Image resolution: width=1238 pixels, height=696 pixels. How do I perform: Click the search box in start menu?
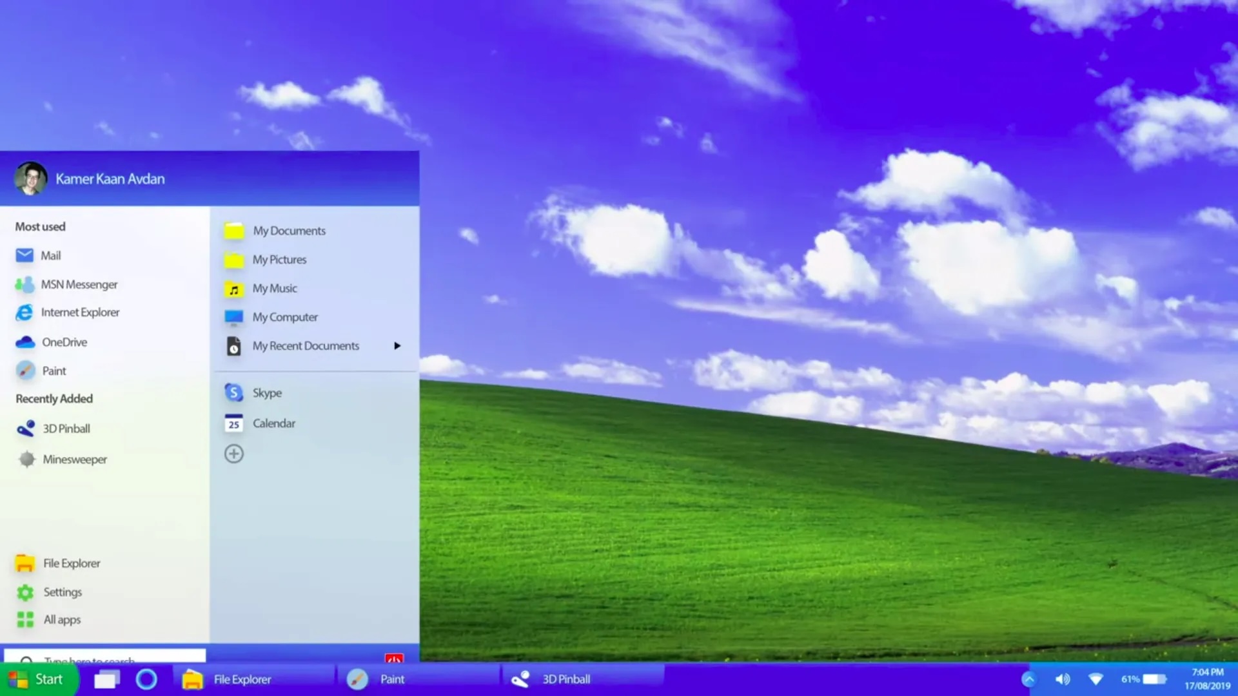coord(104,657)
